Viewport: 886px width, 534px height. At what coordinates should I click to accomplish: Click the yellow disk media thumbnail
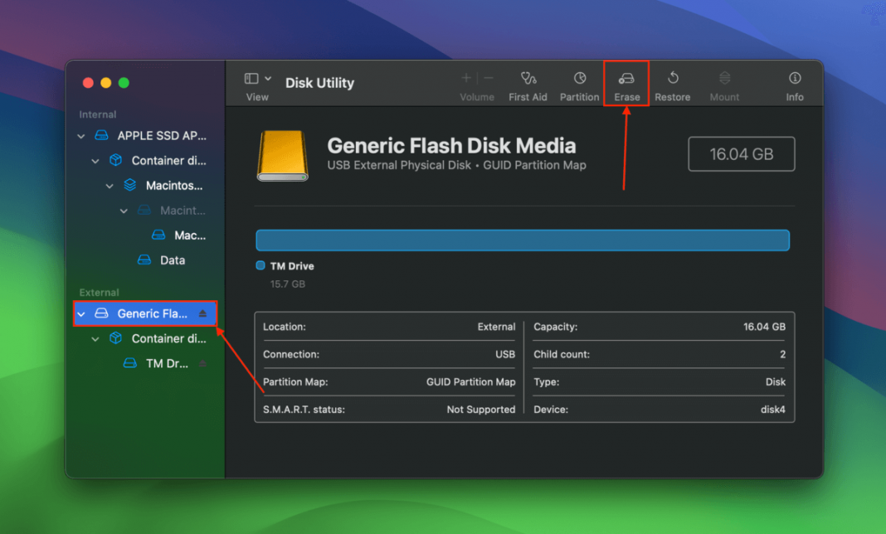(282, 153)
